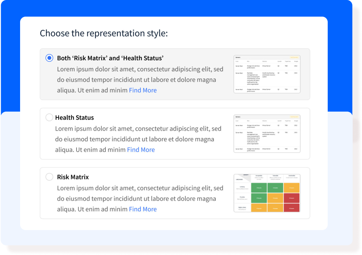The image size is (362, 255).
Task: Click Find More link under Risk Matrix
Action: (x=143, y=209)
